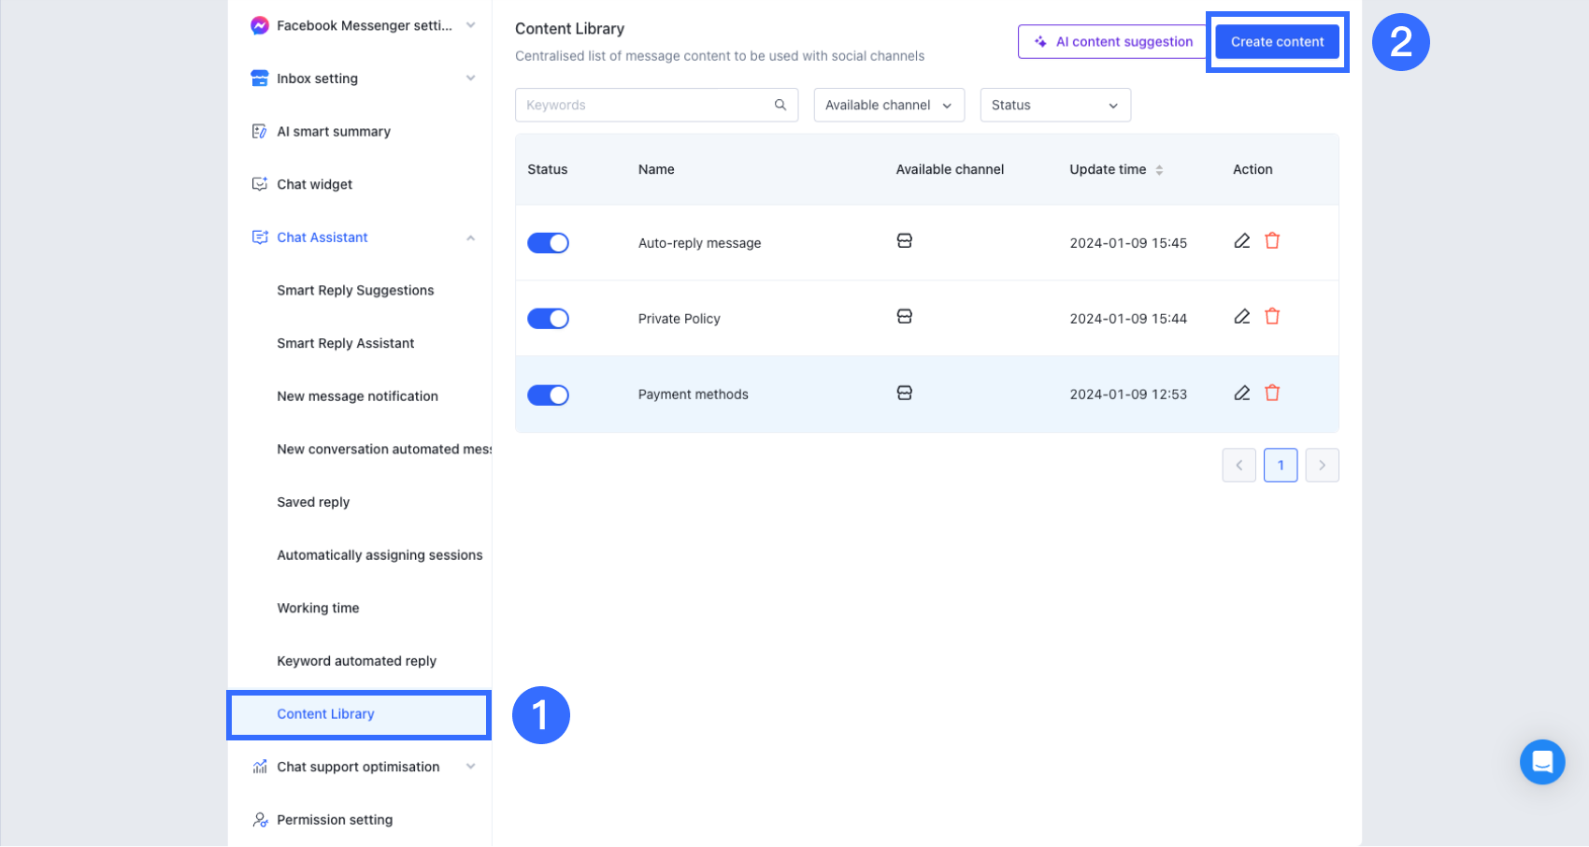The image size is (1589, 847).
Task: Disable the Auto-reply message status toggle
Action: point(548,243)
